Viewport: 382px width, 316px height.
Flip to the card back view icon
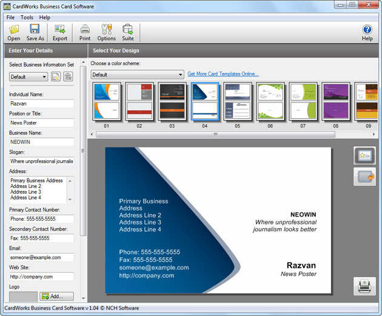[364, 176]
